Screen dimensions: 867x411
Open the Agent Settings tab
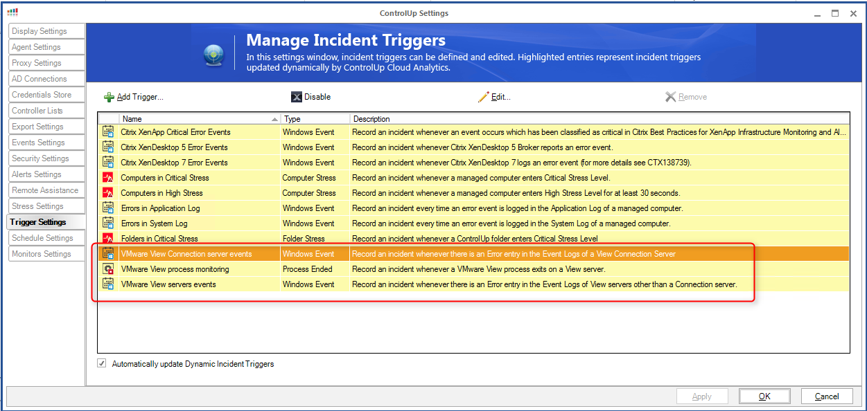point(46,47)
